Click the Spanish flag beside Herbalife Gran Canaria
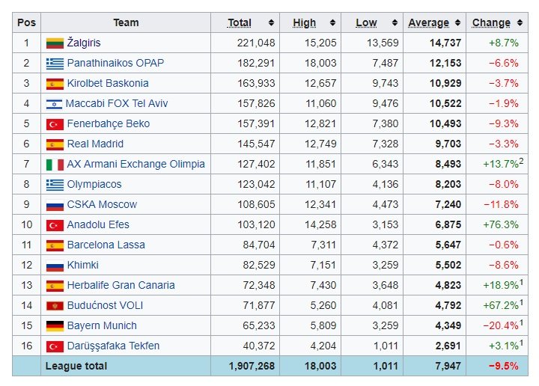 pos(55,286)
